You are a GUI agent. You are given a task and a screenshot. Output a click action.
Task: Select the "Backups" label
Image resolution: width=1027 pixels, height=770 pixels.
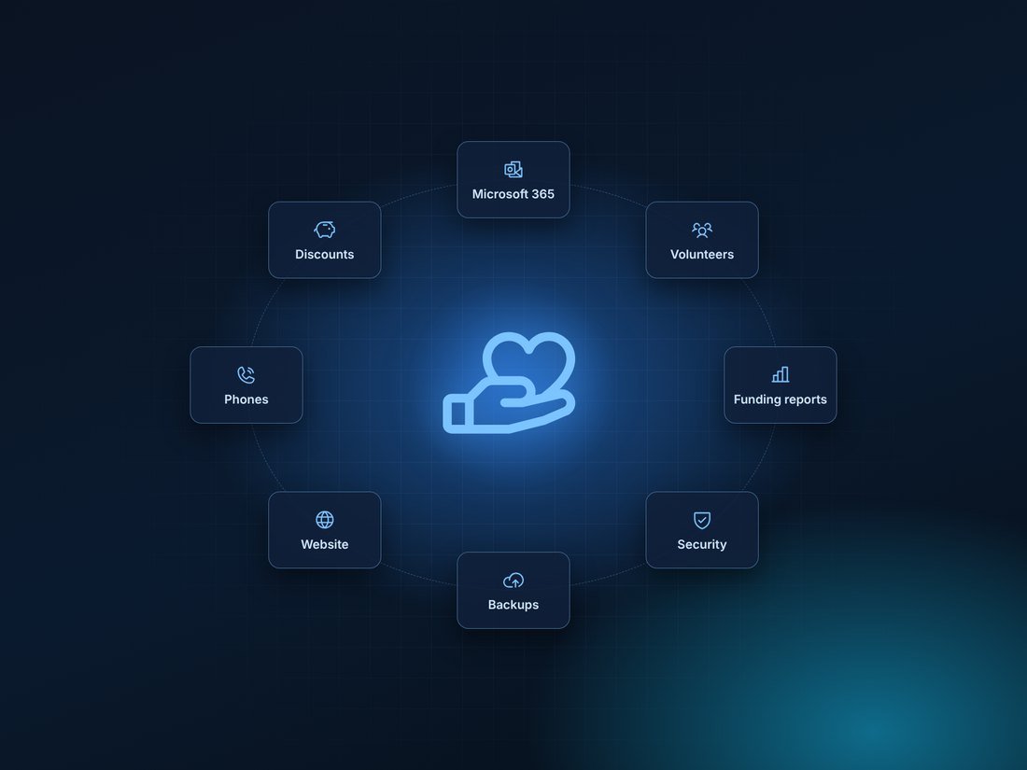coord(513,605)
